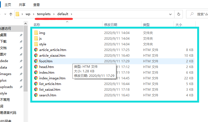Click the refresh button beside address bar
This screenshot has height=122, width=208.
coord(179,14)
